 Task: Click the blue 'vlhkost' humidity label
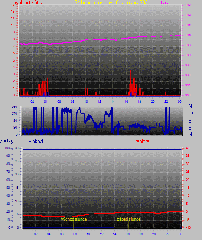point(36,141)
